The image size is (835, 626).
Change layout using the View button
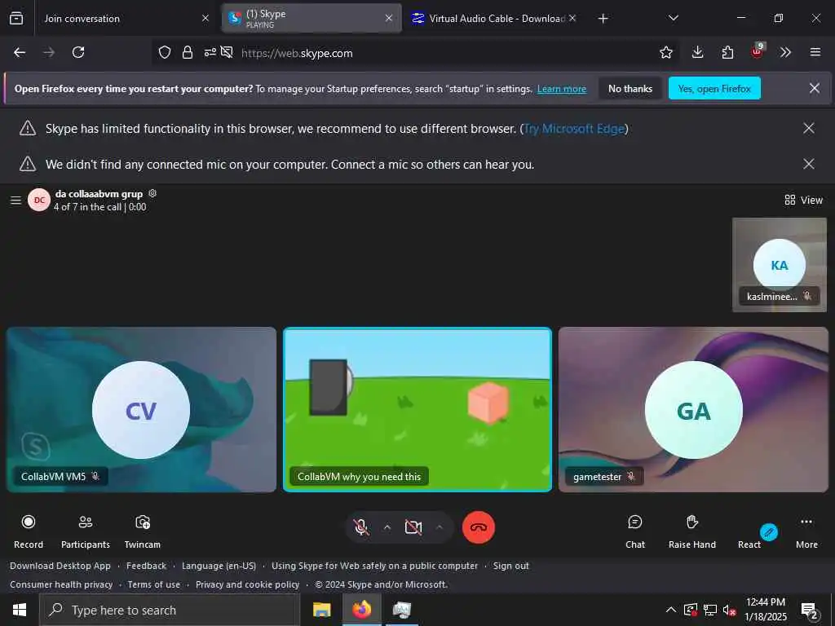(x=803, y=201)
